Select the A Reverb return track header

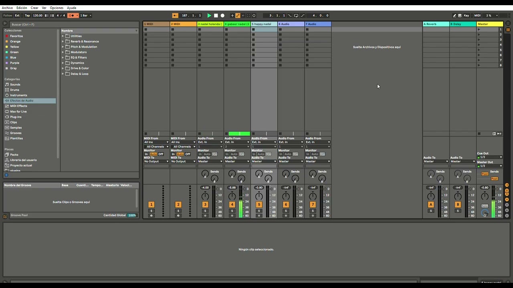click(x=436, y=24)
